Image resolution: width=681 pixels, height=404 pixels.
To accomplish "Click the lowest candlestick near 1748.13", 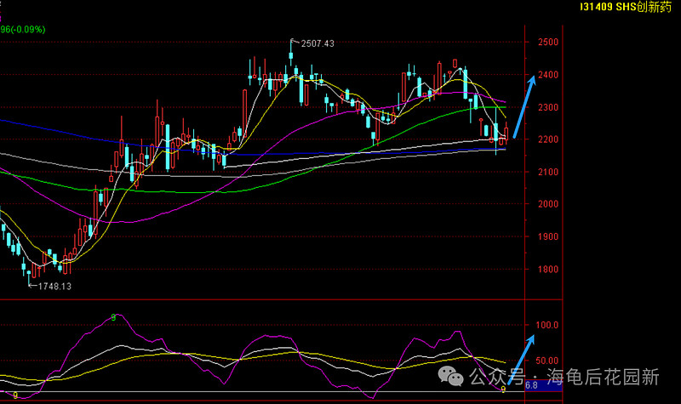I will click(x=29, y=276).
